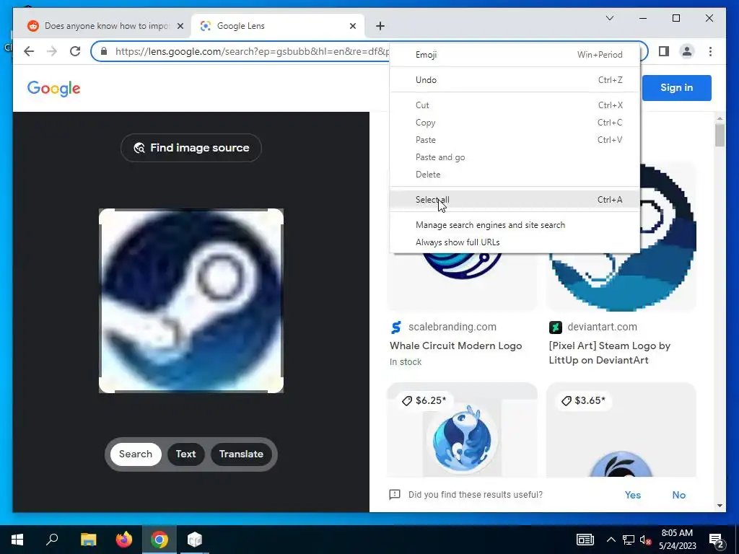Select Cut in the context menu
The height and width of the screenshot is (554, 739).
coord(515,105)
